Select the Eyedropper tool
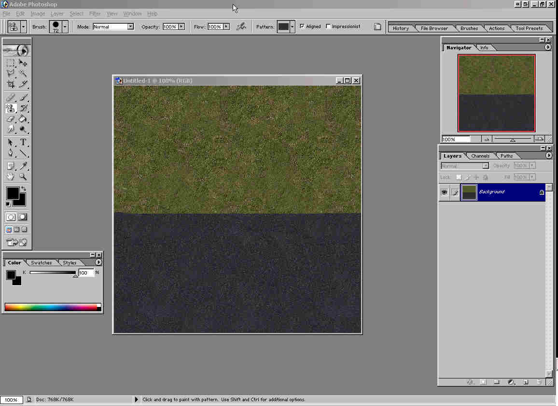The image size is (558, 406). (23, 166)
